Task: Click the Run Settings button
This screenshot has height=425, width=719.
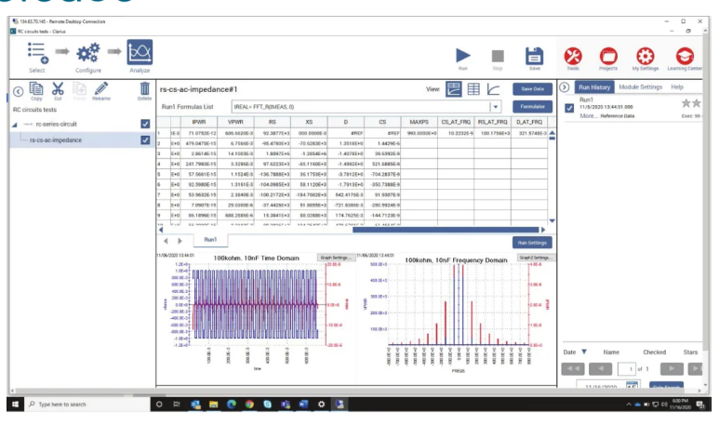Action: click(x=531, y=242)
